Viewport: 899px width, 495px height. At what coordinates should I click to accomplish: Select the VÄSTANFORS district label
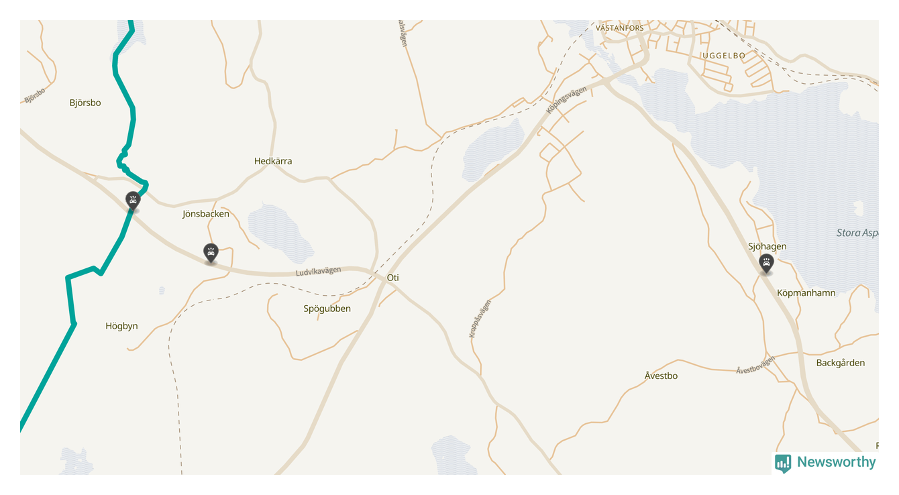pos(619,28)
